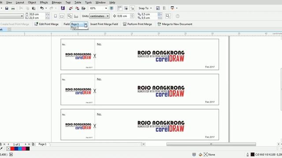Click the add page icon after the navigation arrows
Screen dimensions: 282x158
(x=33, y=144)
